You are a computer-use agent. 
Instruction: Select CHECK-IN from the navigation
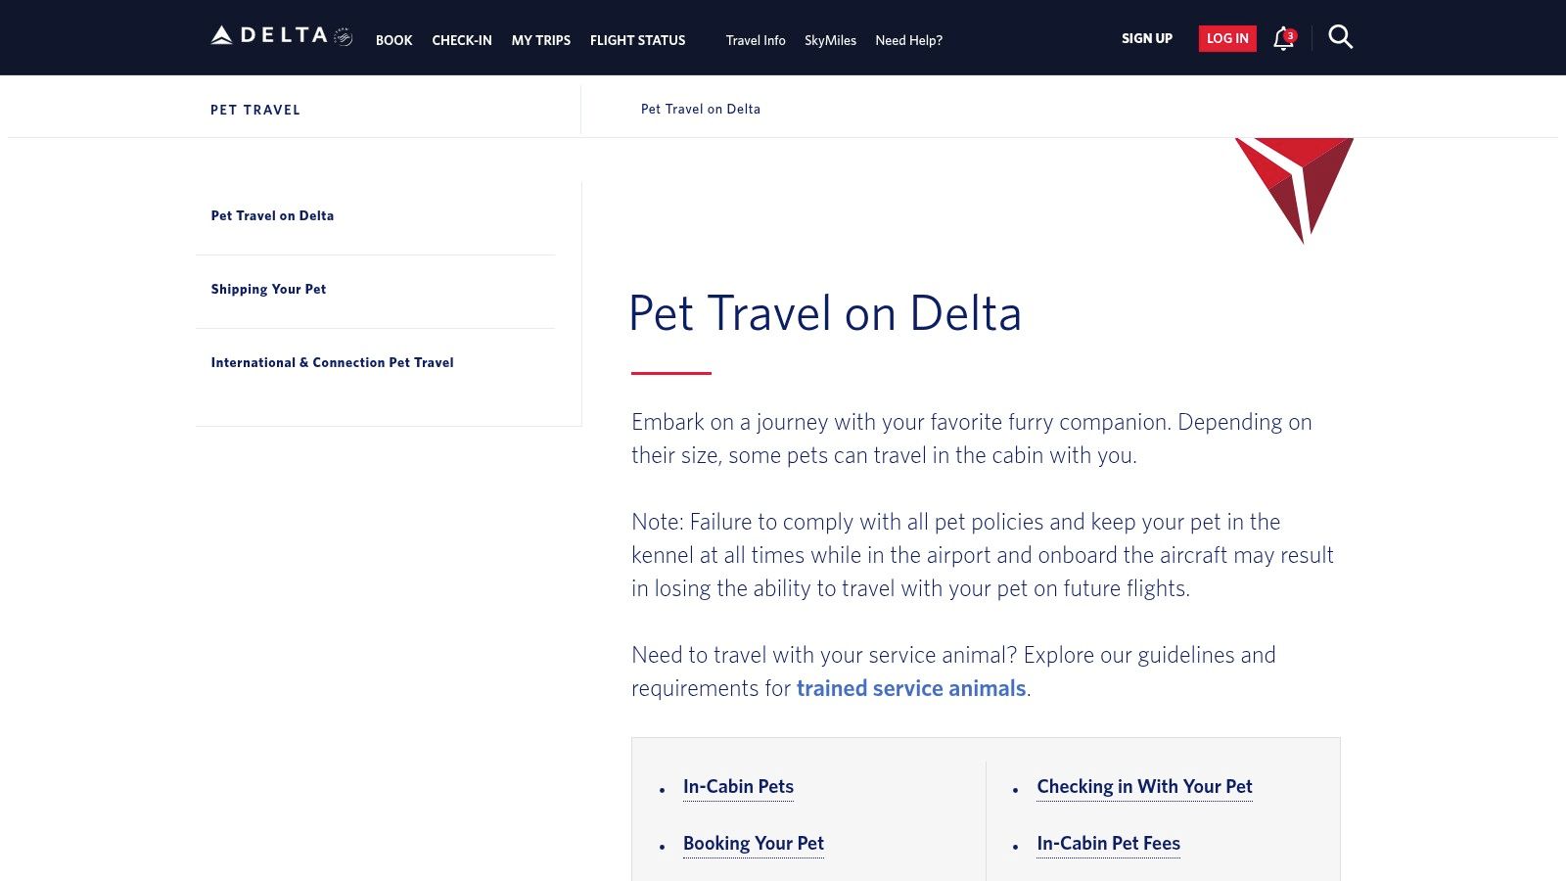461,40
